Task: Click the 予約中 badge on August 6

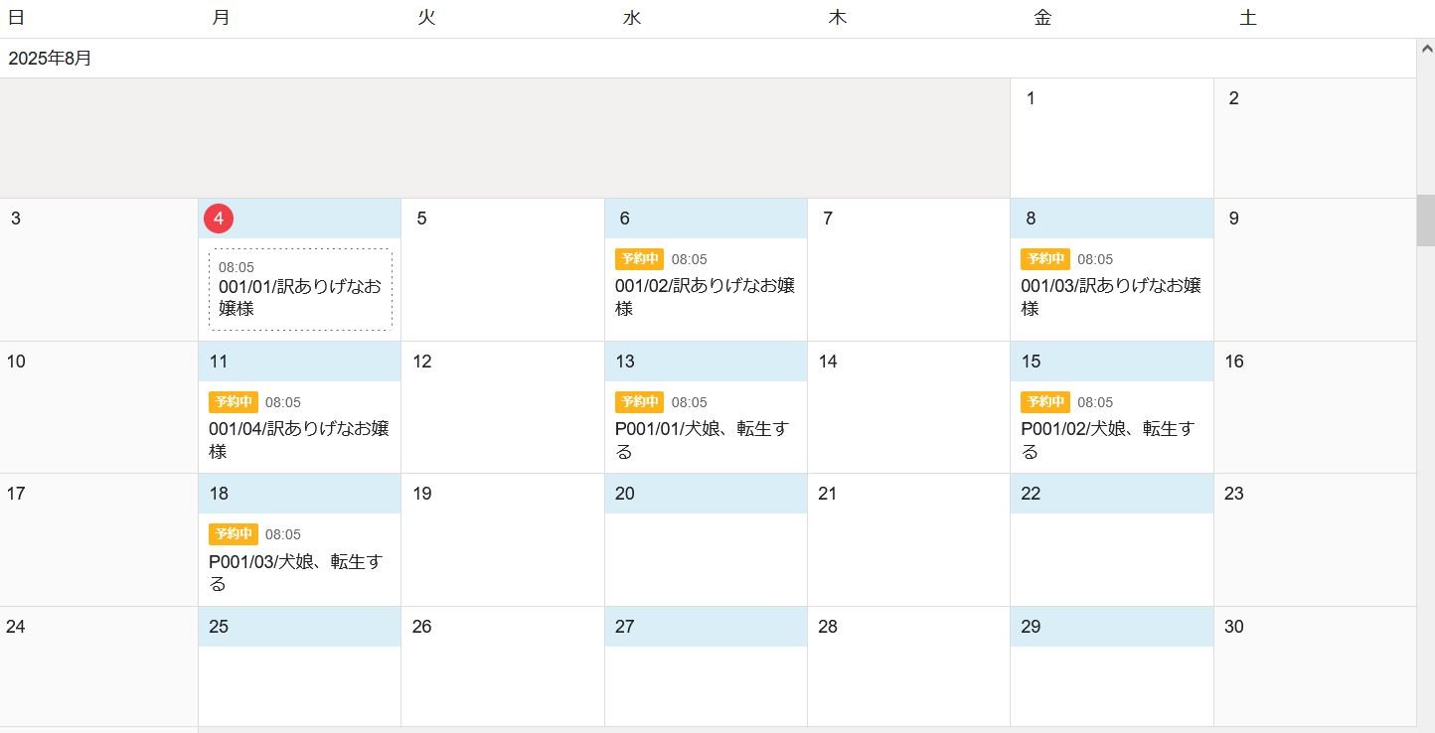Action: [x=639, y=259]
